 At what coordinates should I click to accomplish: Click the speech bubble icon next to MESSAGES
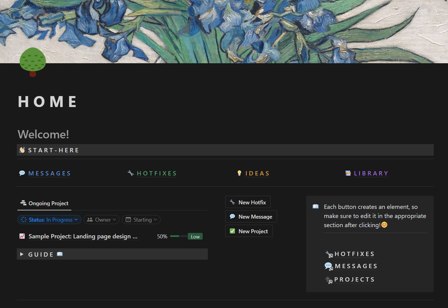pyautogui.click(x=22, y=173)
